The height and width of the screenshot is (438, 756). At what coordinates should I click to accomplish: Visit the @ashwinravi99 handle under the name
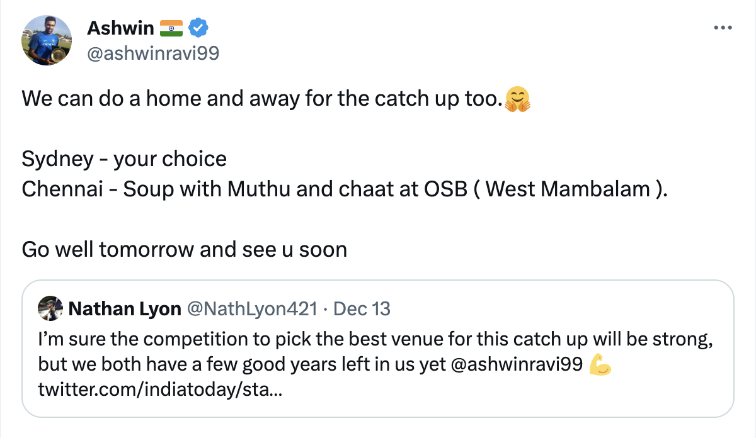click(x=152, y=53)
